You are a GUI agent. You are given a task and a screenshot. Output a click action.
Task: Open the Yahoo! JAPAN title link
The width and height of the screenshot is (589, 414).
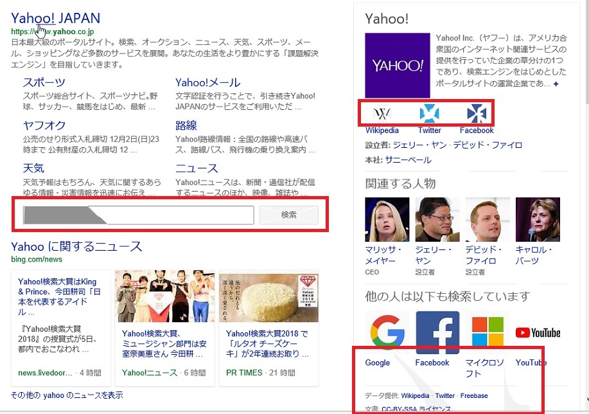point(56,18)
